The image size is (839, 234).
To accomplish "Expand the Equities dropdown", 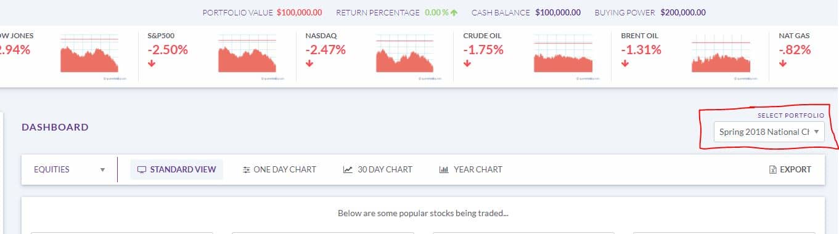I will [70, 169].
